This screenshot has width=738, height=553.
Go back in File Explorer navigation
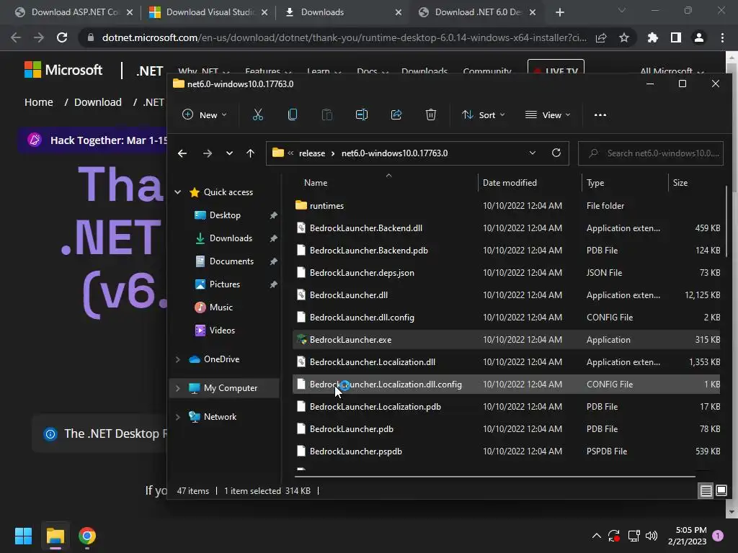coord(182,153)
